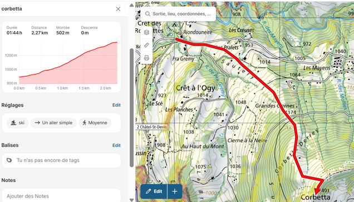Click the sidebar scrollbar up arrow
The image size is (354, 202).
[131, 6]
